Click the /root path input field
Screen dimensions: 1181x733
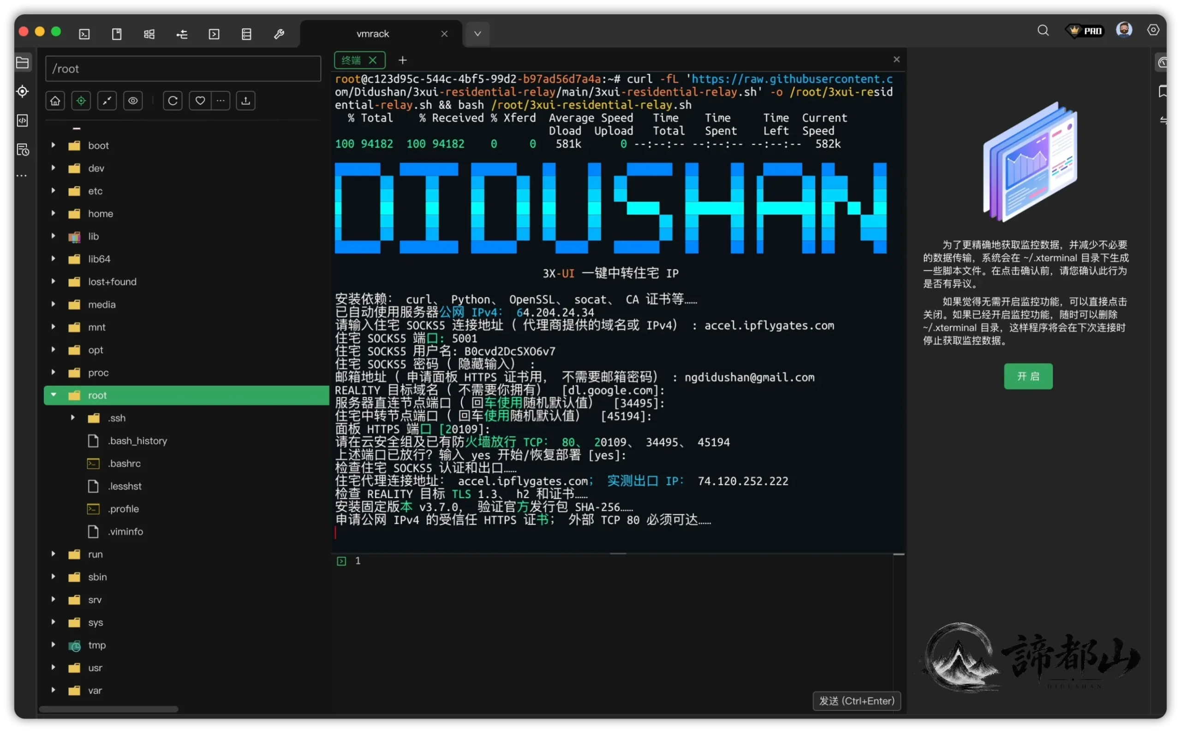184,69
